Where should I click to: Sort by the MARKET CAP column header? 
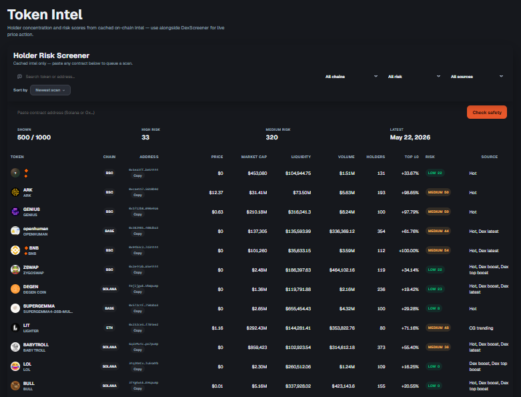(x=254, y=157)
